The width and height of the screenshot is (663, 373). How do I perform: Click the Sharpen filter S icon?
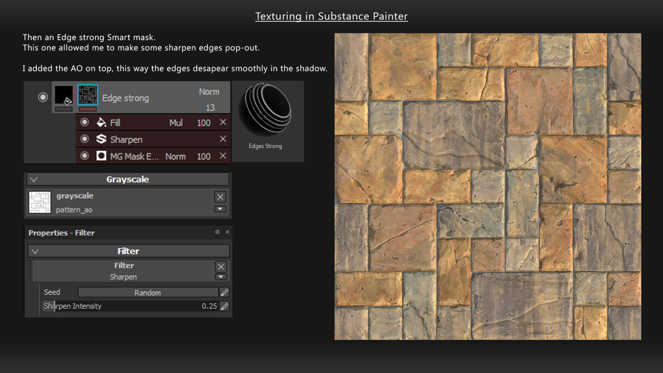101,139
